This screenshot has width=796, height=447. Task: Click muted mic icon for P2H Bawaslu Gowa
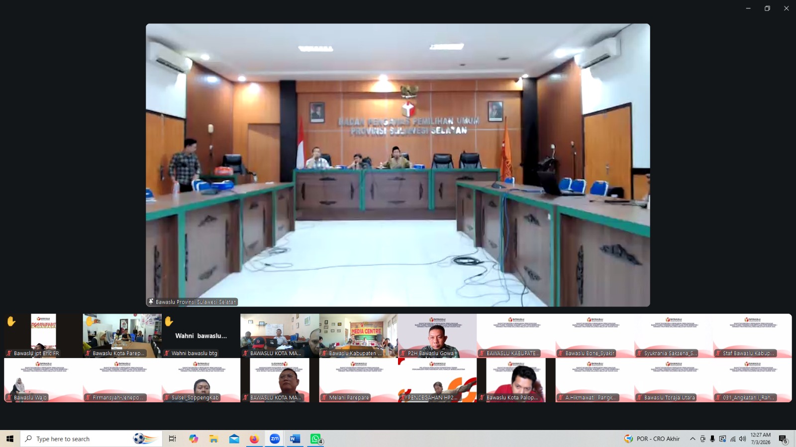pos(403,354)
